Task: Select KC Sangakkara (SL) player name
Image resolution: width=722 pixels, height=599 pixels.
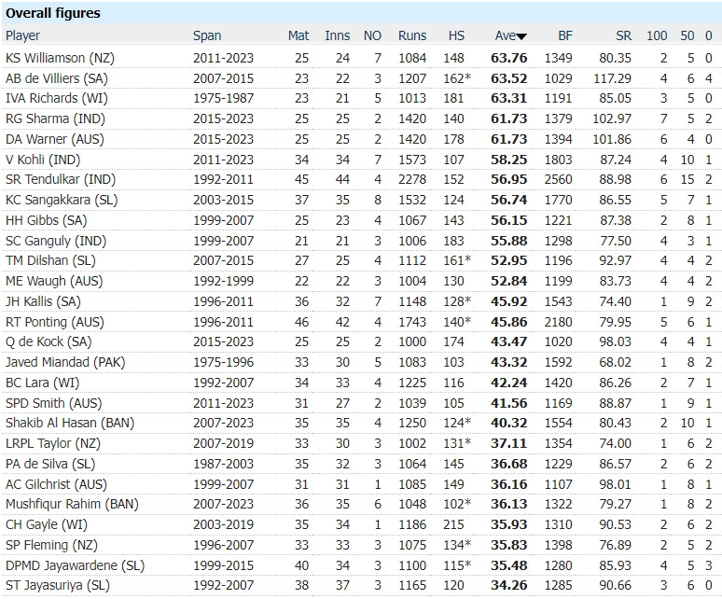Action: 62,200
